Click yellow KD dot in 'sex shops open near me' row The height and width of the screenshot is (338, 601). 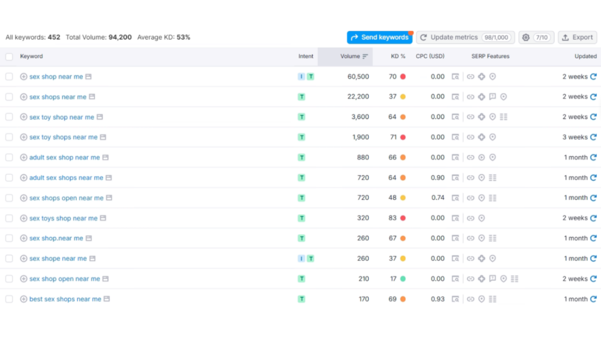click(x=403, y=198)
